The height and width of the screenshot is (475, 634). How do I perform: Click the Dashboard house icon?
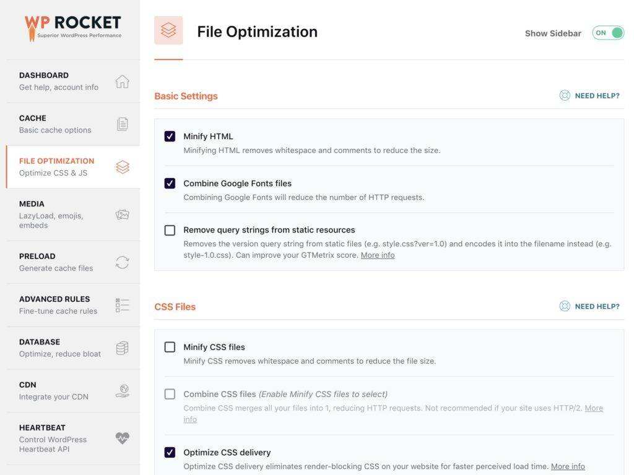coord(122,82)
